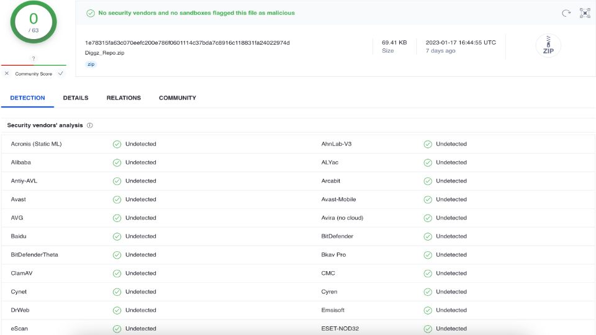Viewport: 596px width, 335px height.
Task: Open the RELATIONS tab
Action: (x=124, y=98)
